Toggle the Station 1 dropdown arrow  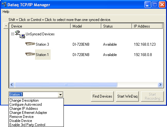[x=60, y=94]
